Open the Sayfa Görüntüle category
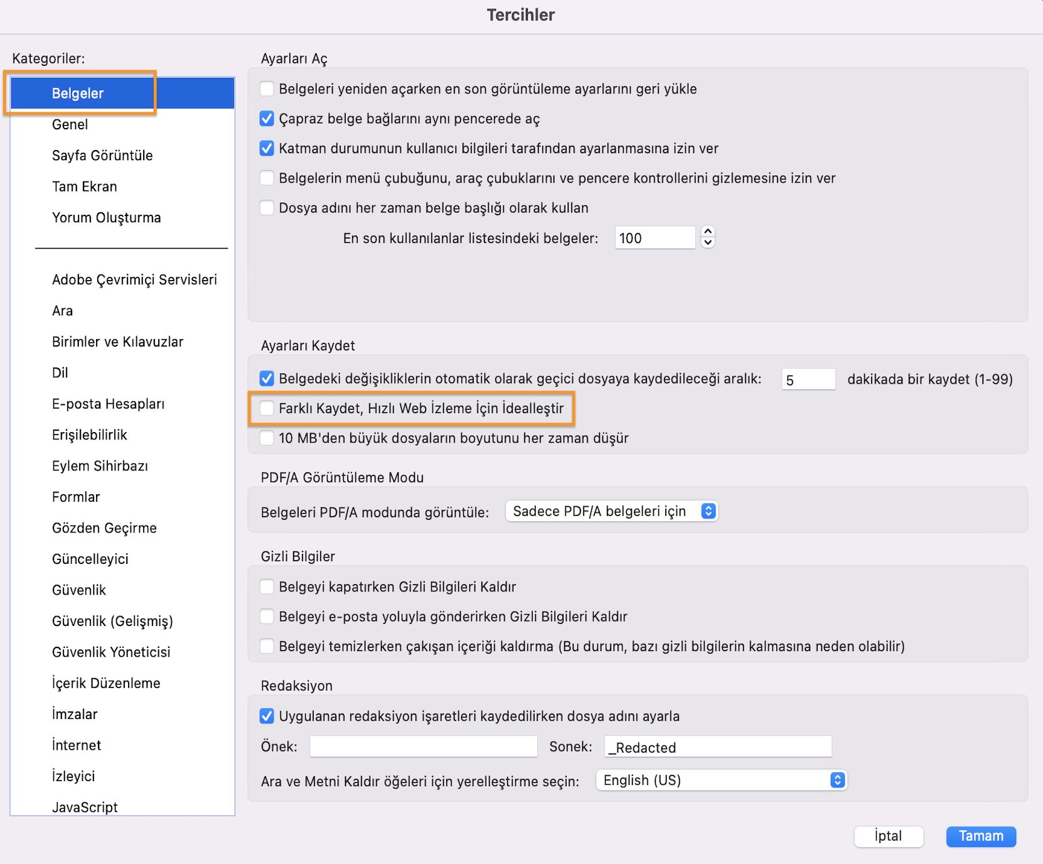This screenshot has width=1043, height=864. 102,155
